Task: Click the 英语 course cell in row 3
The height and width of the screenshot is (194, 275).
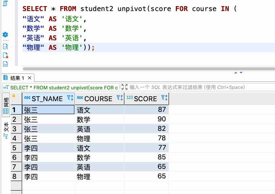Action: 99,129
